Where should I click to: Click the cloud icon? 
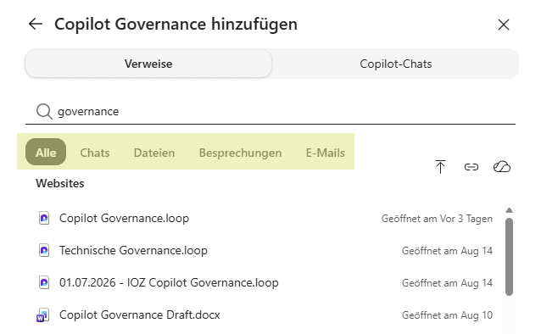click(x=502, y=167)
